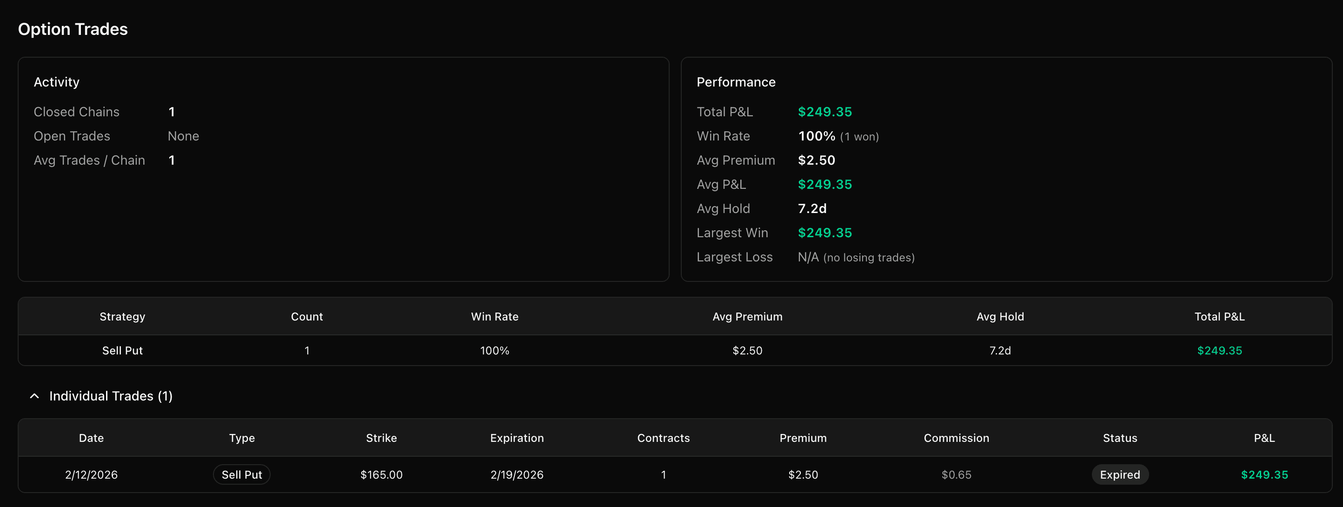Click the Strategy column header
Viewport: 1343px width, 507px height.
(x=122, y=316)
